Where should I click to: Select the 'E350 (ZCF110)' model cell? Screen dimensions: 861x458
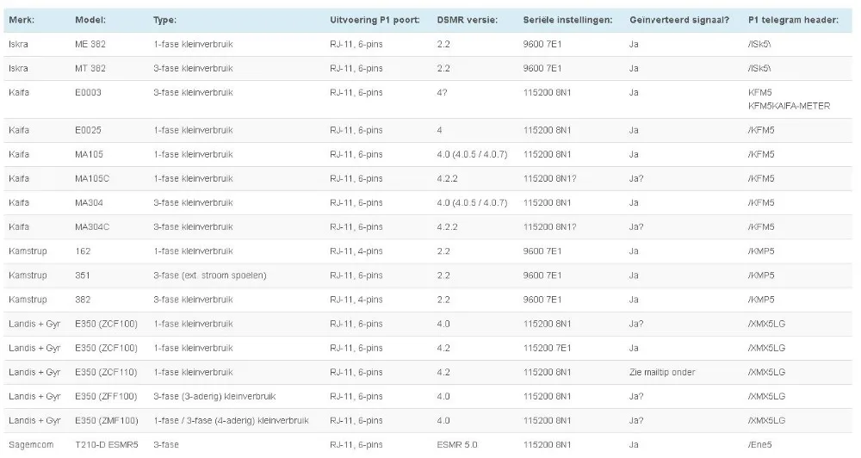point(107,372)
